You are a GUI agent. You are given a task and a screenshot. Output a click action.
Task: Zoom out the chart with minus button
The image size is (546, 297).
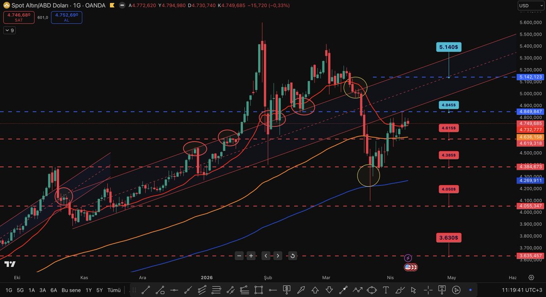click(x=240, y=256)
